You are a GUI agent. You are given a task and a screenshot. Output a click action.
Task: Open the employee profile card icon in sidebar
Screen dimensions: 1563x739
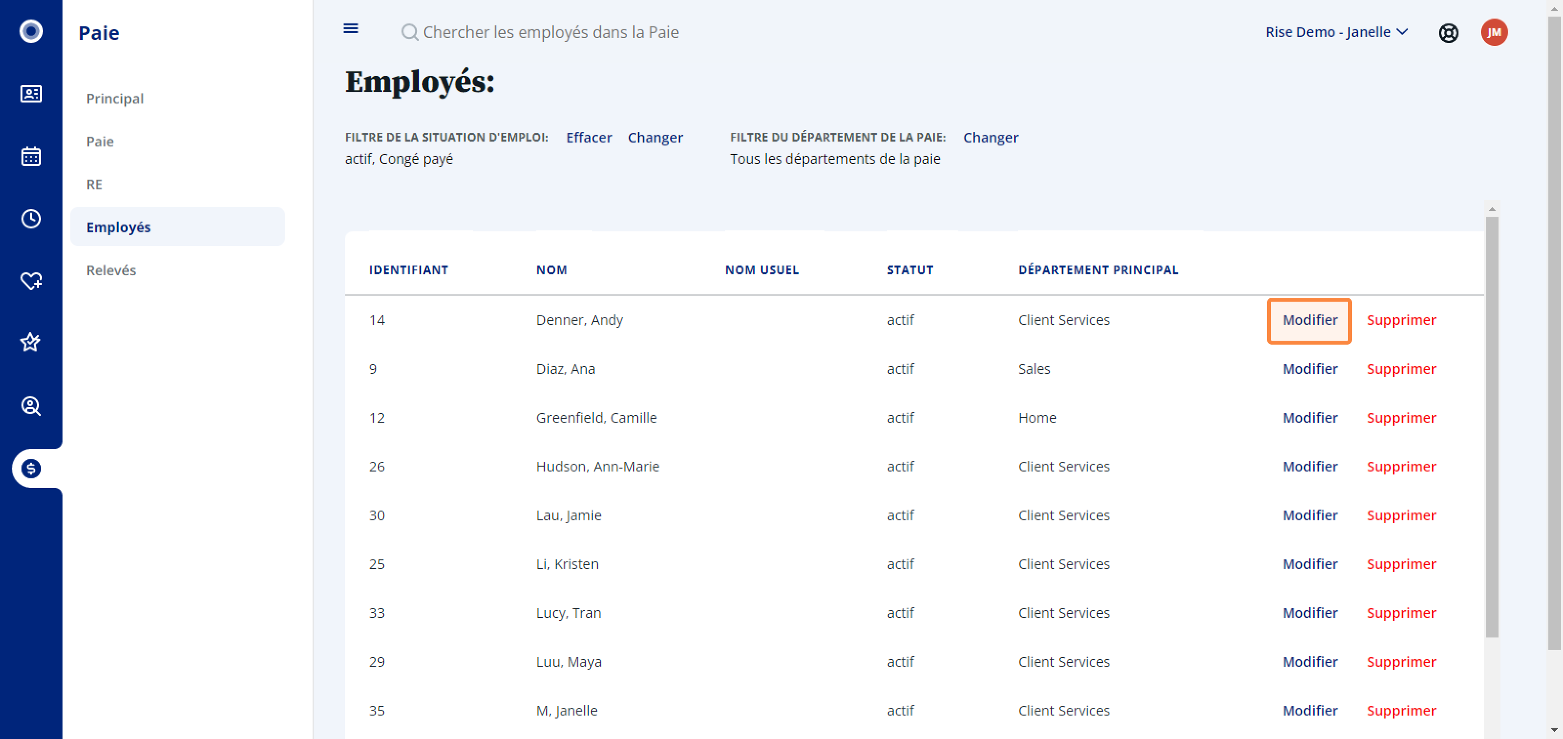click(x=31, y=94)
